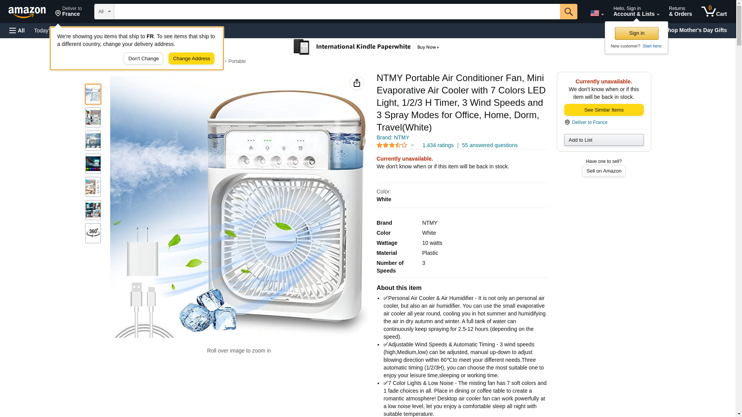Open Returns & Orders
The width and height of the screenshot is (742, 417).
(x=680, y=12)
